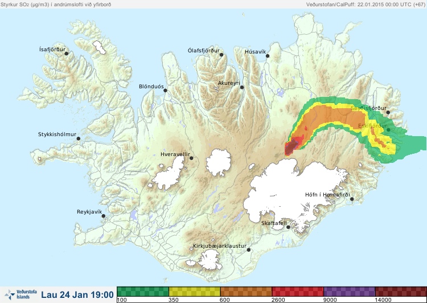Click the 'Veðurstofan/CalPuff' run time header
The width and height of the screenshot is (427, 303).
pyautogui.click(x=365, y=5)
